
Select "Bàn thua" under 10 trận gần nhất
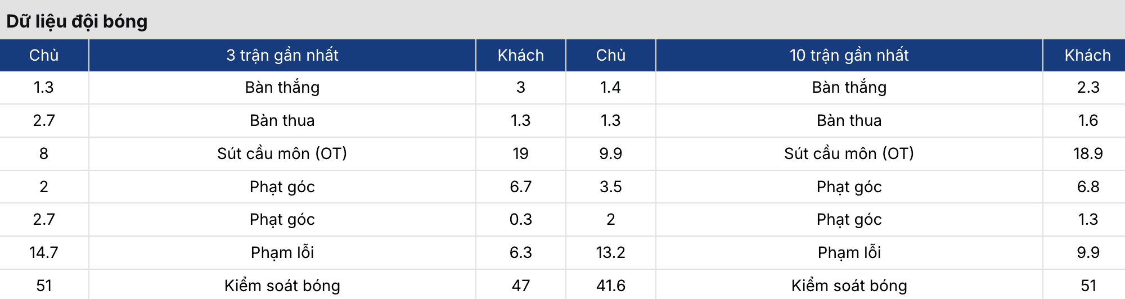[x=849, y=120]
